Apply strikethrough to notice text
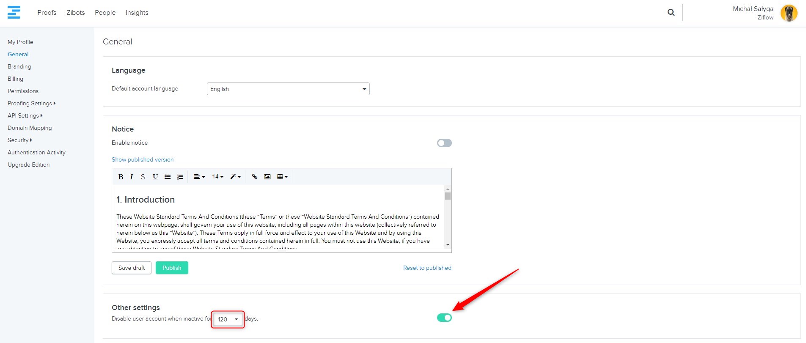This screenshot has height=343, width=806. [143, 177]
